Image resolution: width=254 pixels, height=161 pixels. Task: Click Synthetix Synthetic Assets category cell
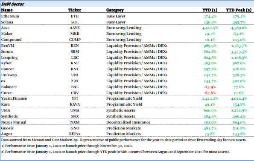pos(120,116)
